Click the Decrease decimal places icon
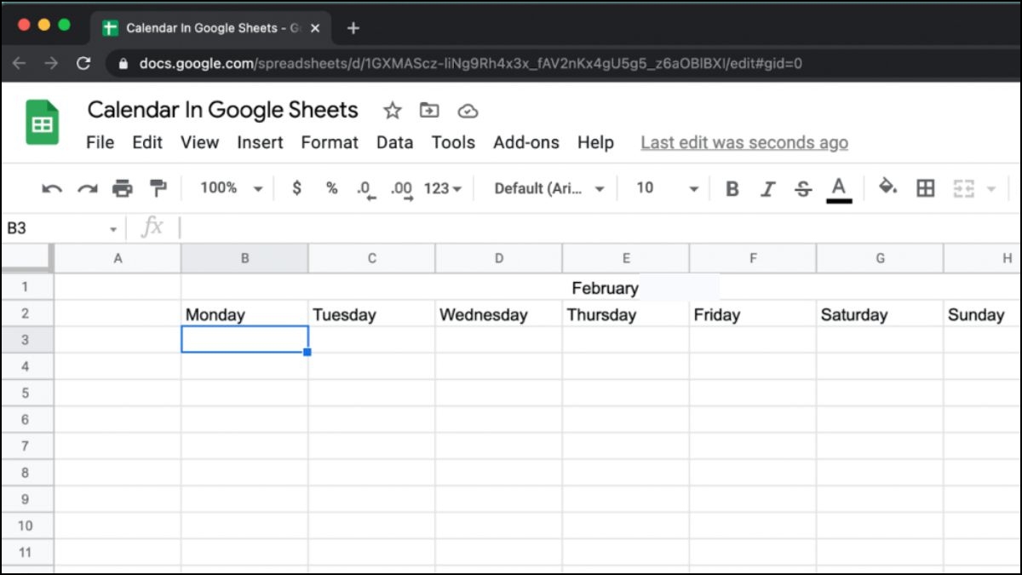 (366, 188)
